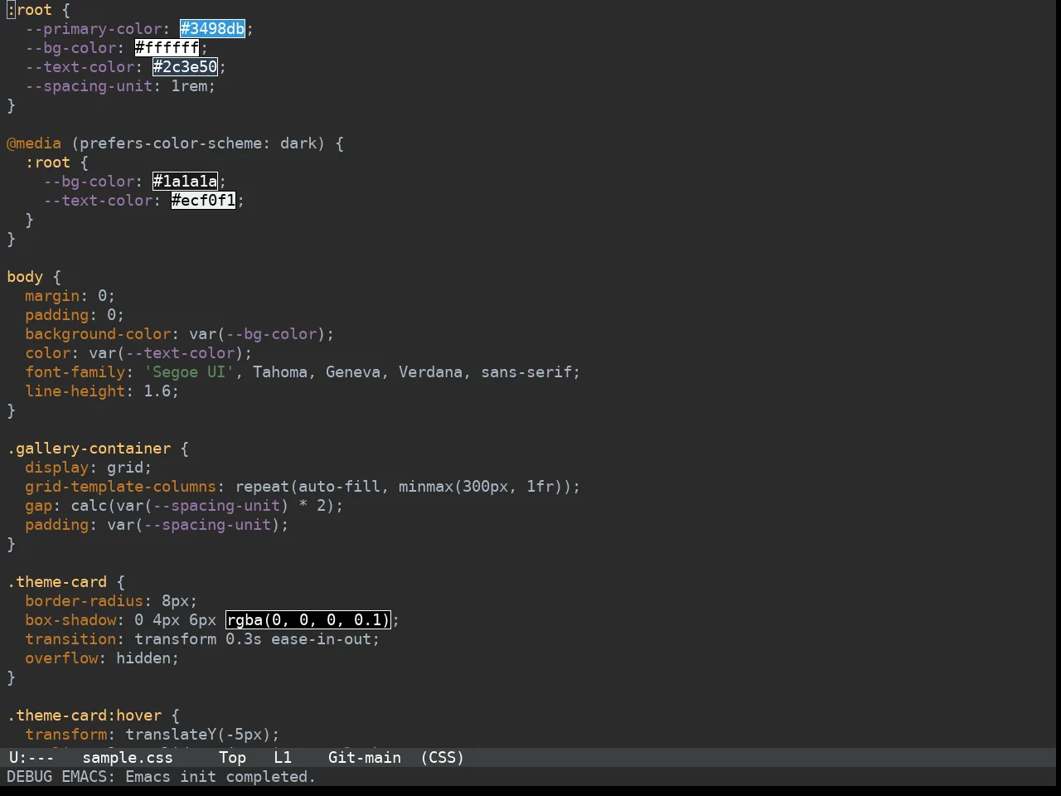Place cursor on --primary-color property
The image size is (1061, 796).
(x=94, y=29)
